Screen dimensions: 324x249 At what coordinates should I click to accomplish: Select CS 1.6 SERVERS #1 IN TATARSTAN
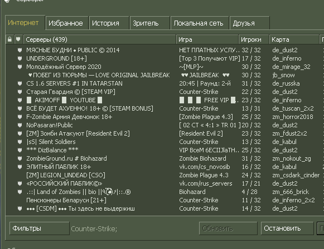(74, 83)
